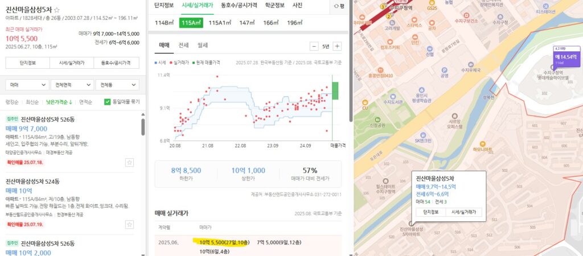This screenshot has width=583, height=256.
Task: Select the 115A1㎡ area option
Action: (220, 23)
